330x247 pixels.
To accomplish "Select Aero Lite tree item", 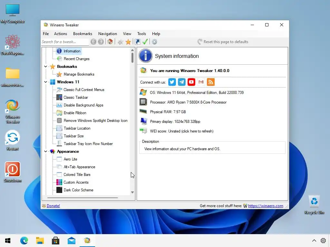I will pos(70,159).
